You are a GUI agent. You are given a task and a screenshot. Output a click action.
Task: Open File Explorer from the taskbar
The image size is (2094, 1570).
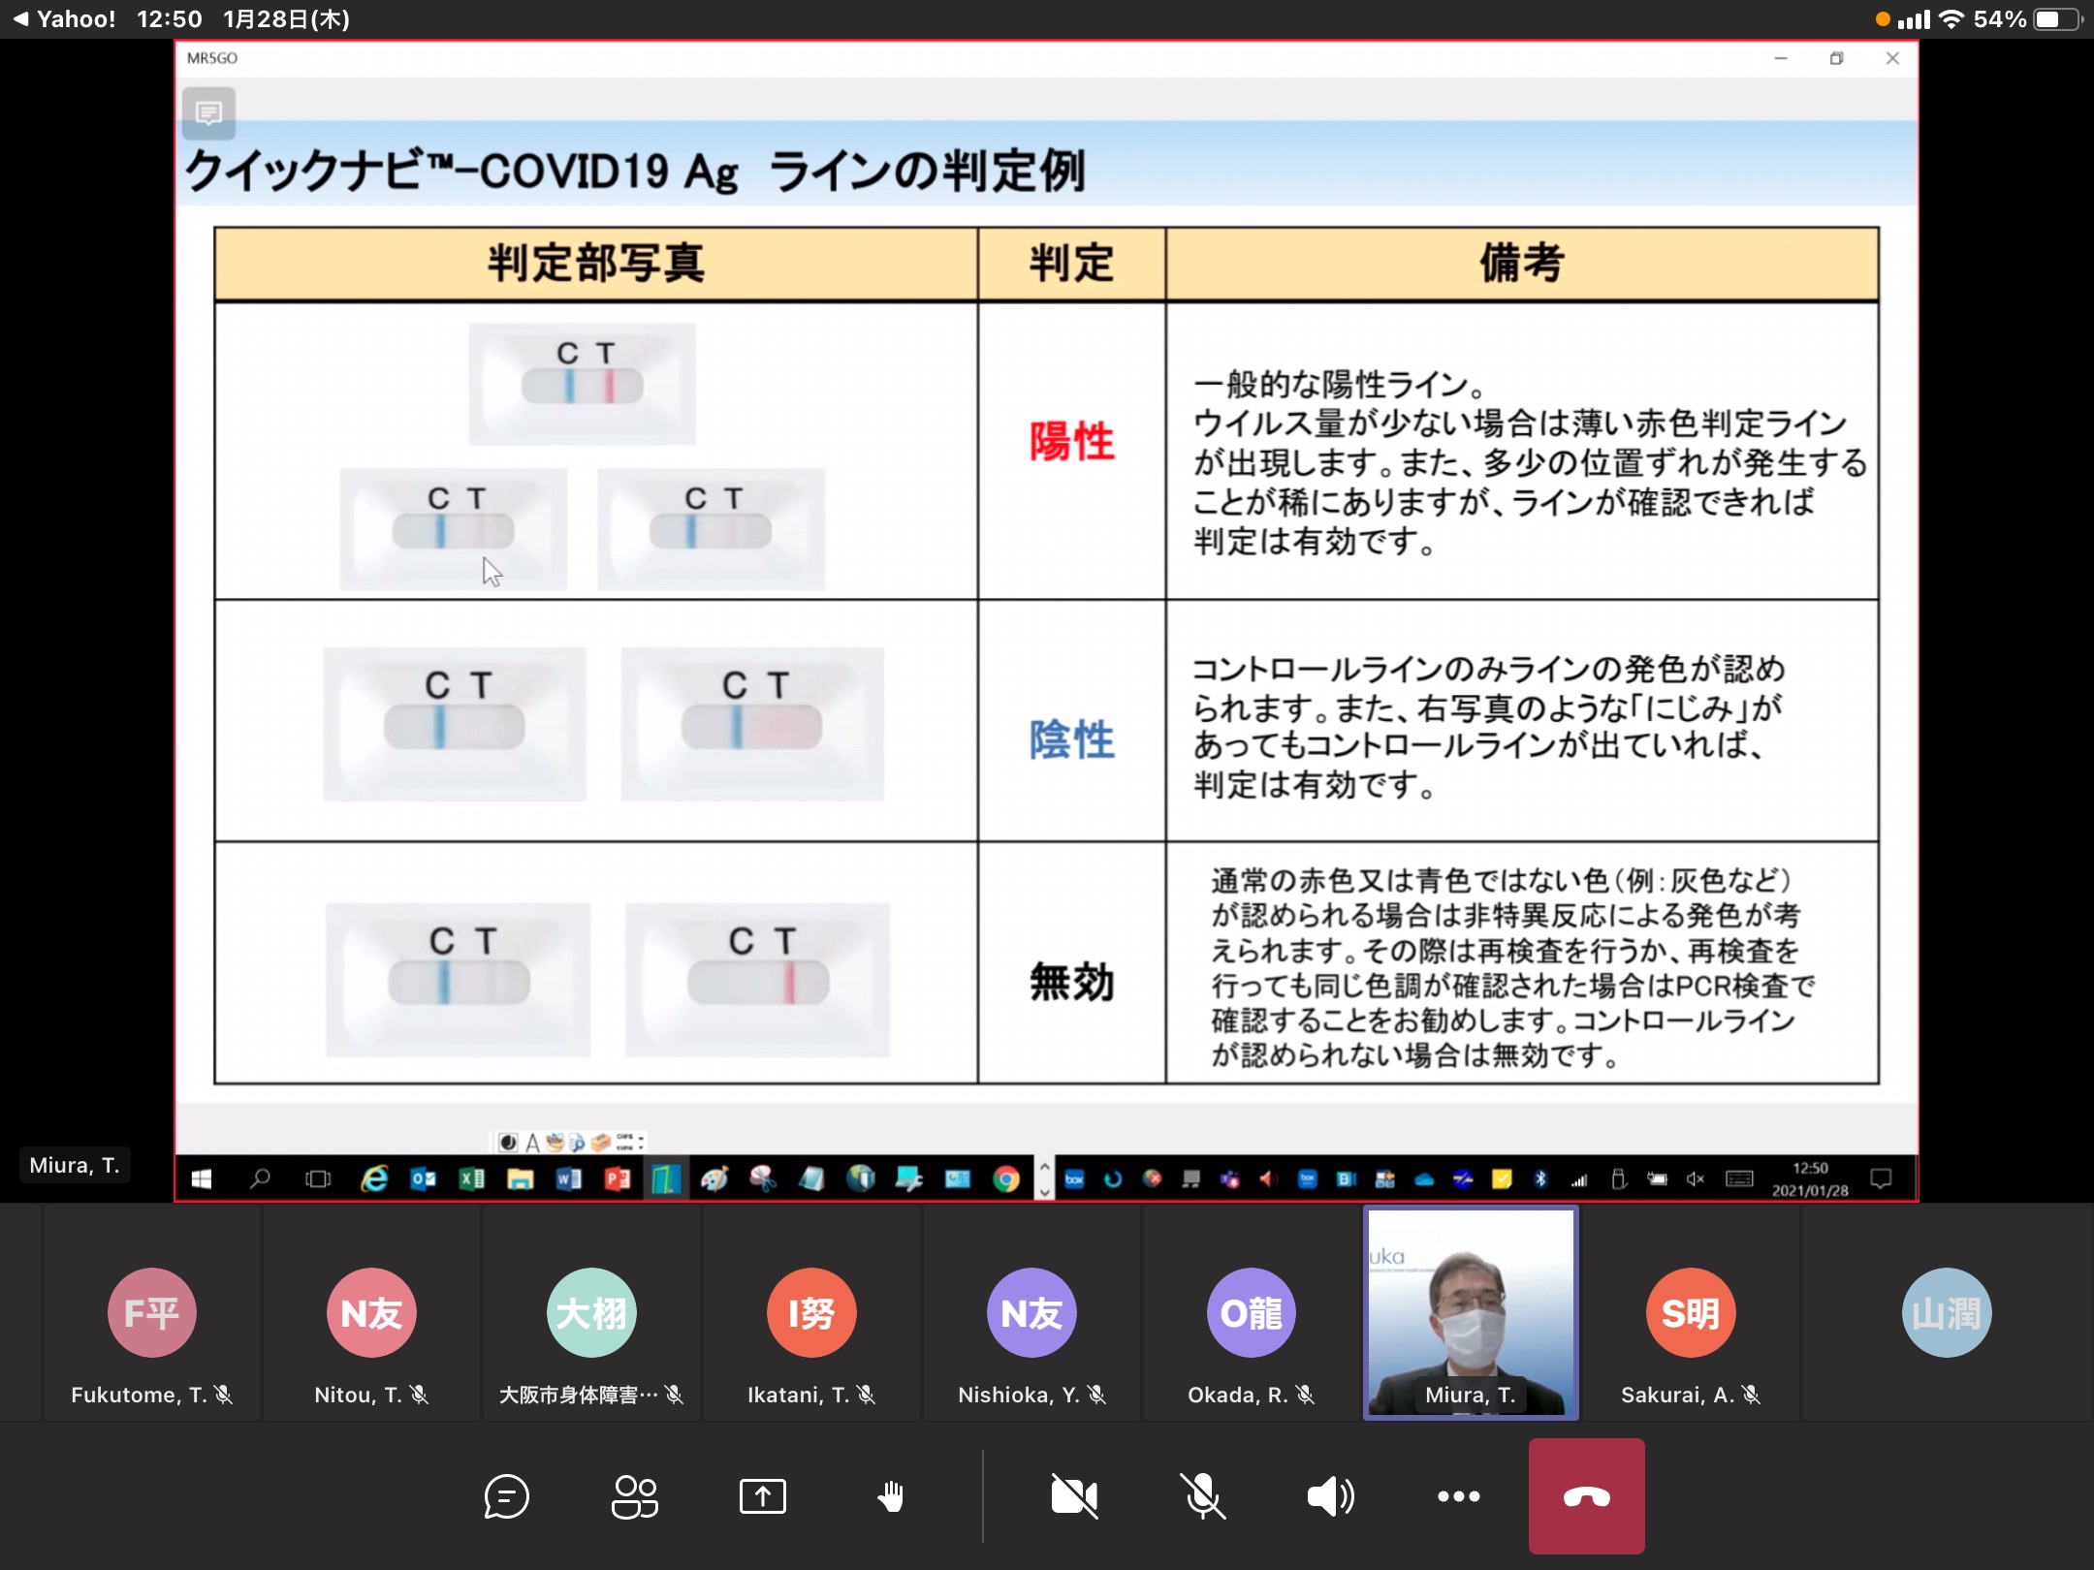pos(521,1179)
